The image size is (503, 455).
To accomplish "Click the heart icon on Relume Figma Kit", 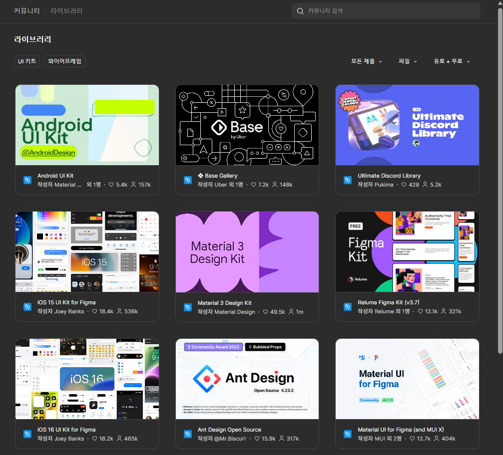I will click(421, 311).
